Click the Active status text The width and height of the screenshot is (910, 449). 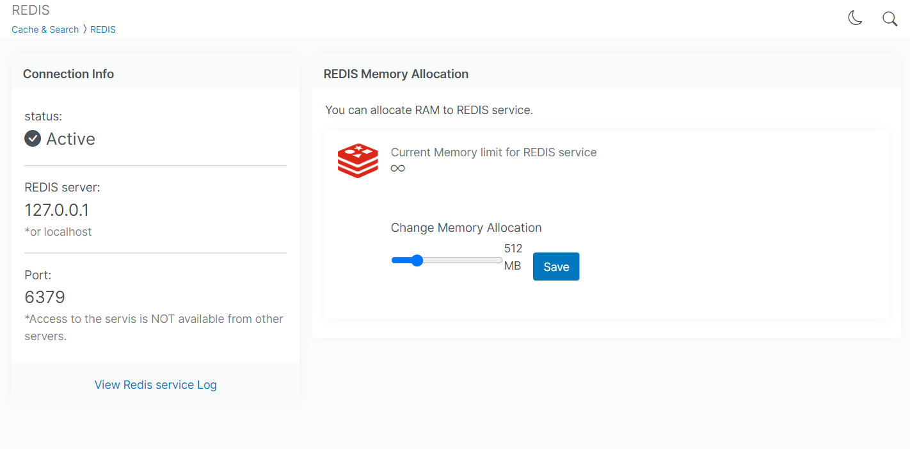[70, 139]
